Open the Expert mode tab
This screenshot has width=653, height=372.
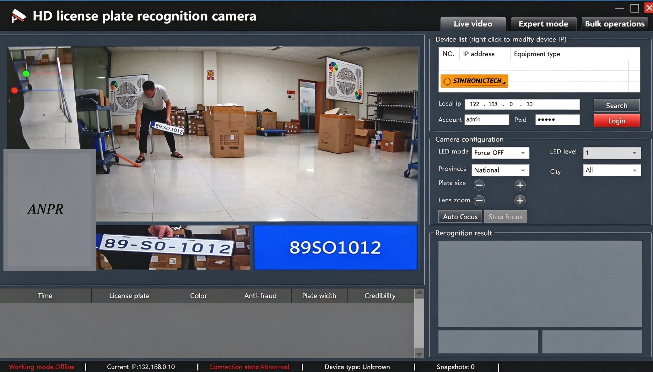543,24
